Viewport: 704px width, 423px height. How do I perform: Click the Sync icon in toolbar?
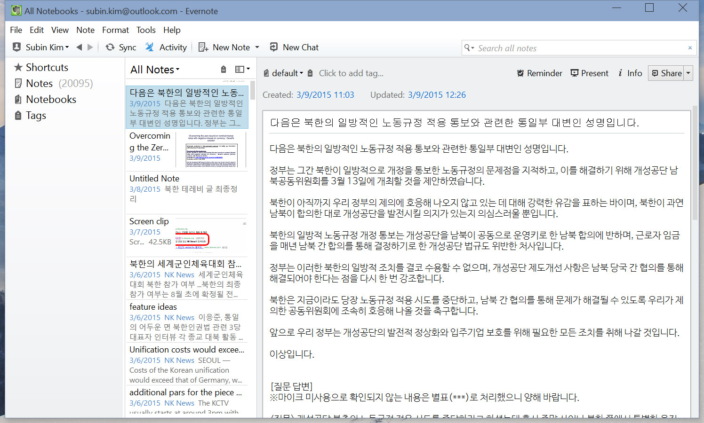tap(110, 47)
